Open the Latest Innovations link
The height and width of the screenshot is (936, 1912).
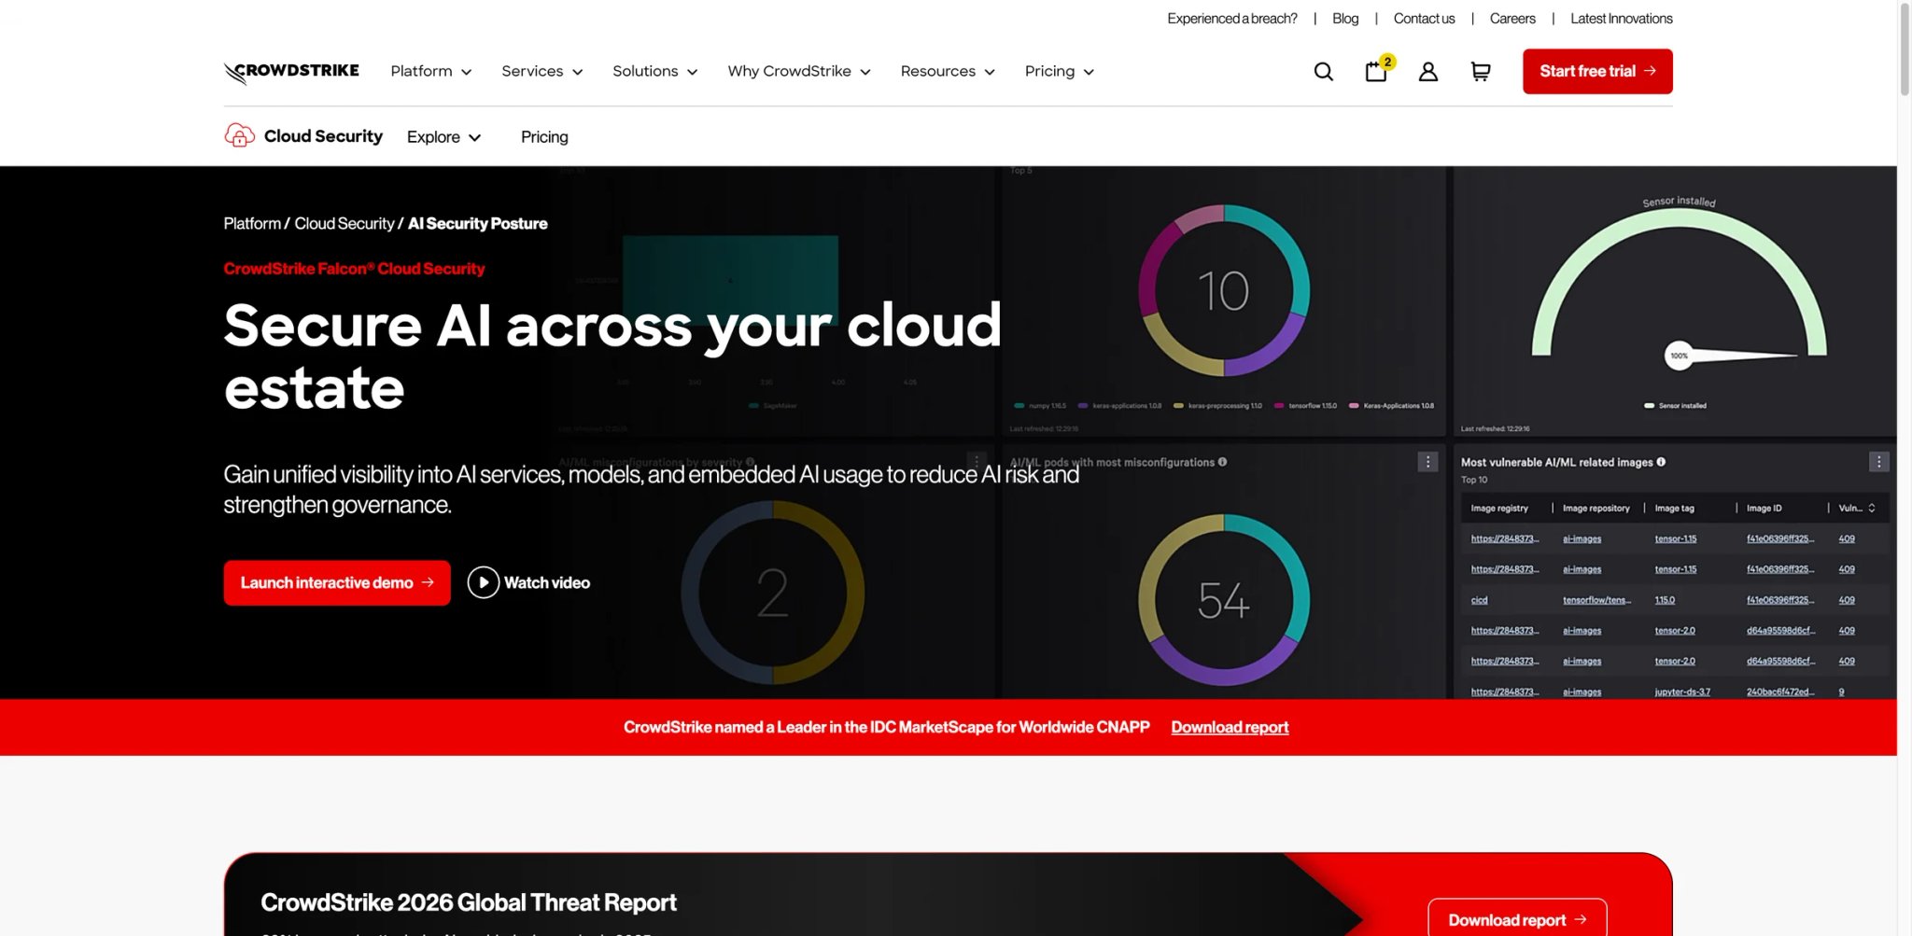coord(1622,19)
